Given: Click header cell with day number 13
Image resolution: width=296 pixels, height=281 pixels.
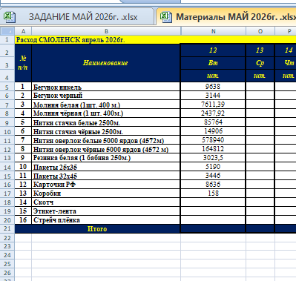Looking at the screenshot, I should 260,50.
